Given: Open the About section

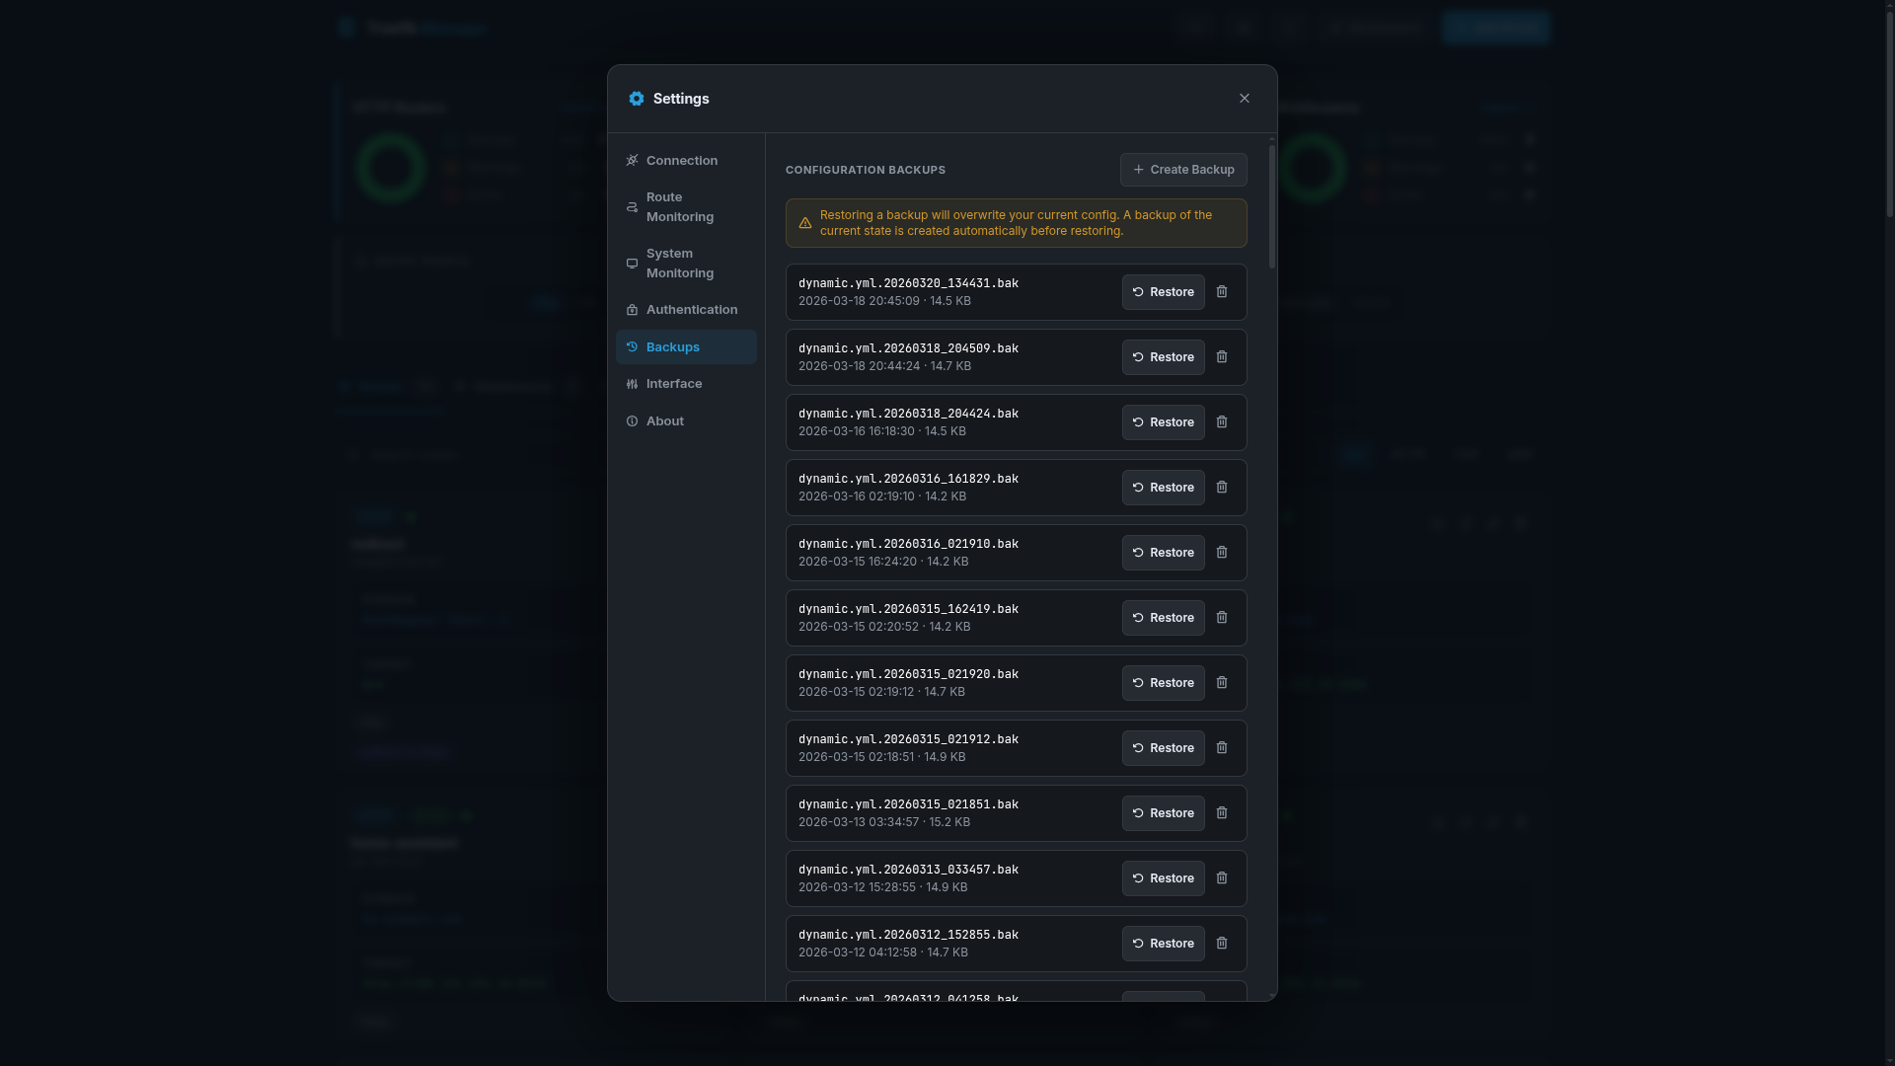Looking at the screenshot, I should click(665, 420).
